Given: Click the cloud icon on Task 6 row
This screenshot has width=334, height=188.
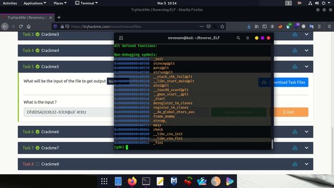Looking at the screenshot, I should 295,132.
